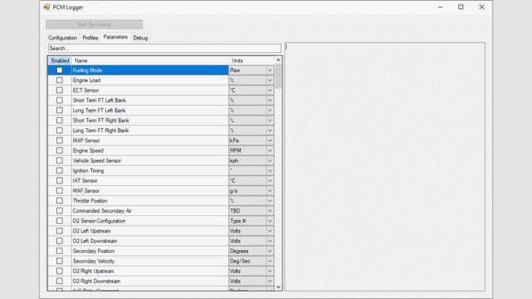Click the parameter list scrollbar down arrow

278,287
